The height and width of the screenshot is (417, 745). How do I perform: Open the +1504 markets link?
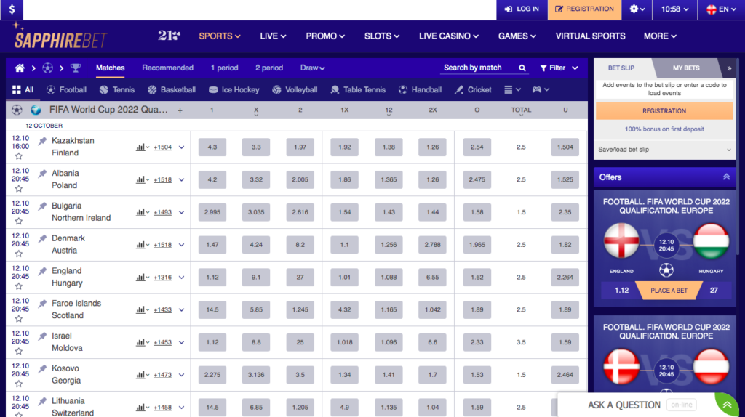pyautogui.click(x=162, y=147)
